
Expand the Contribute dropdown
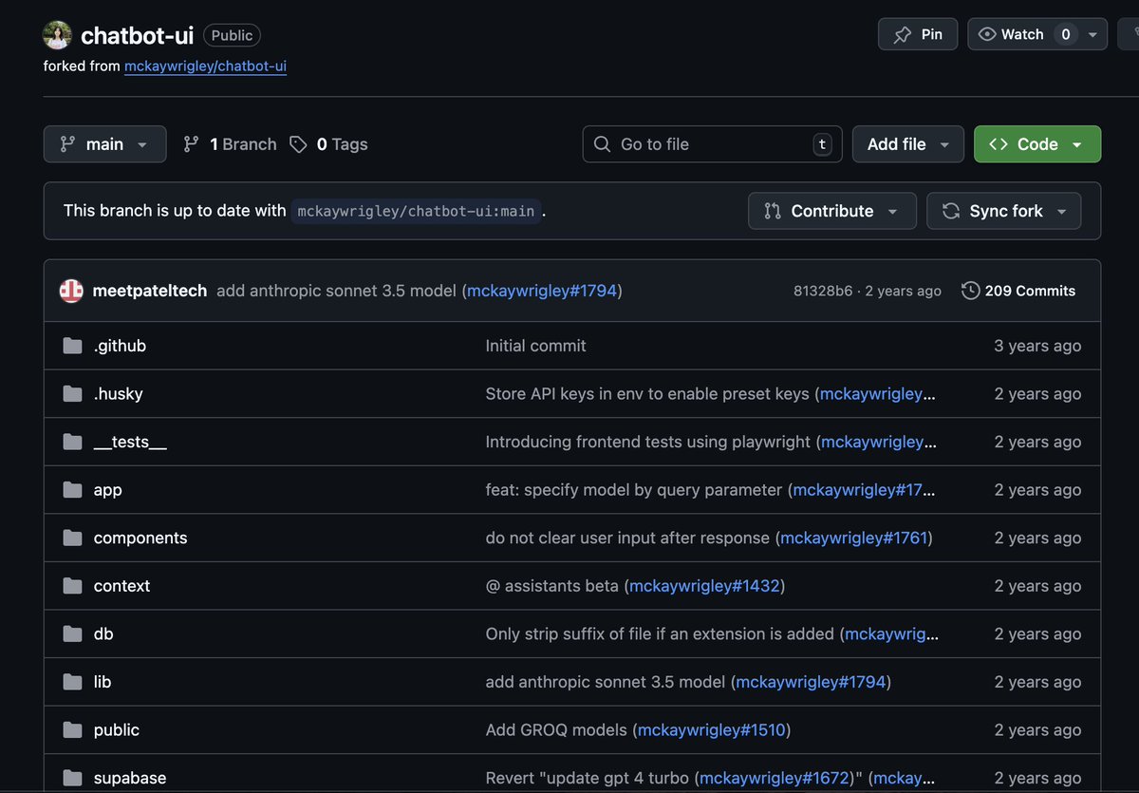point(832,211)
